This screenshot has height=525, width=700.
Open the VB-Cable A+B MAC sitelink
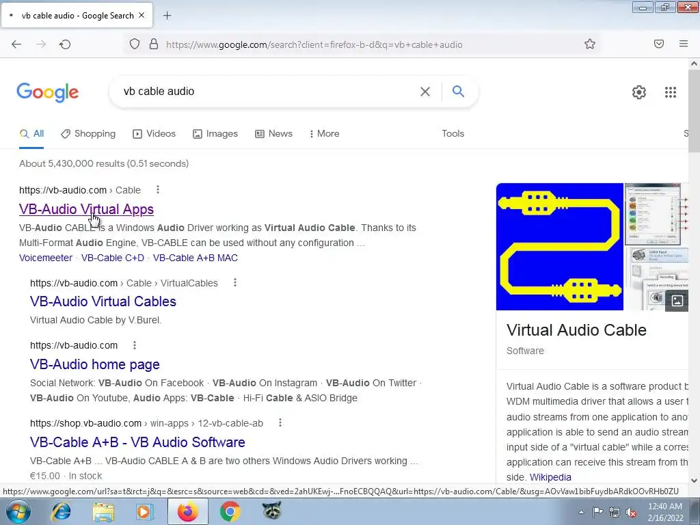click(195, 258)
